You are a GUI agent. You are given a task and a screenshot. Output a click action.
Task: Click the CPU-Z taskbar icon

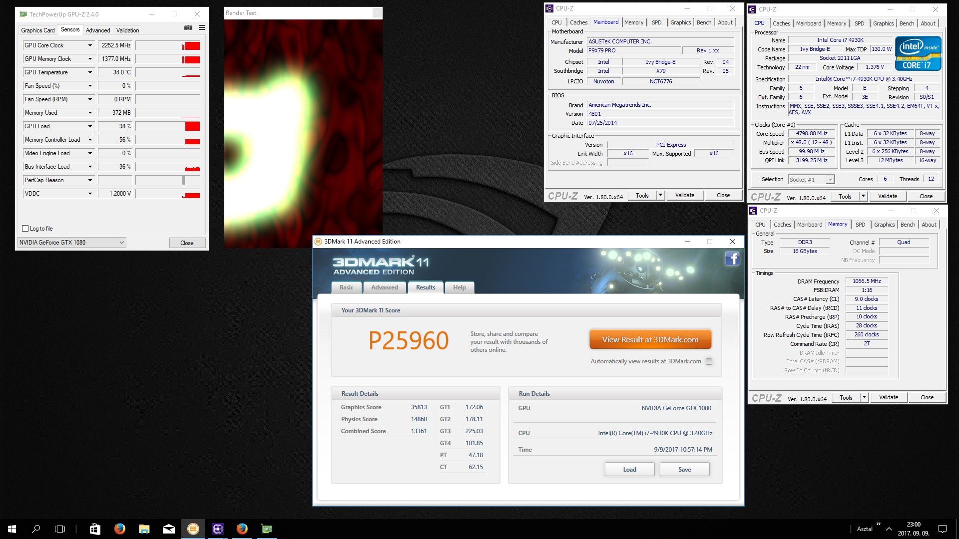[218, 529]
